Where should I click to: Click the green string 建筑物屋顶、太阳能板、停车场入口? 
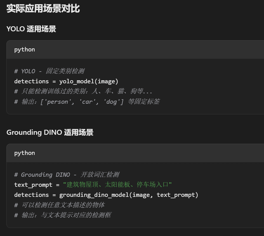click(117, 185)
